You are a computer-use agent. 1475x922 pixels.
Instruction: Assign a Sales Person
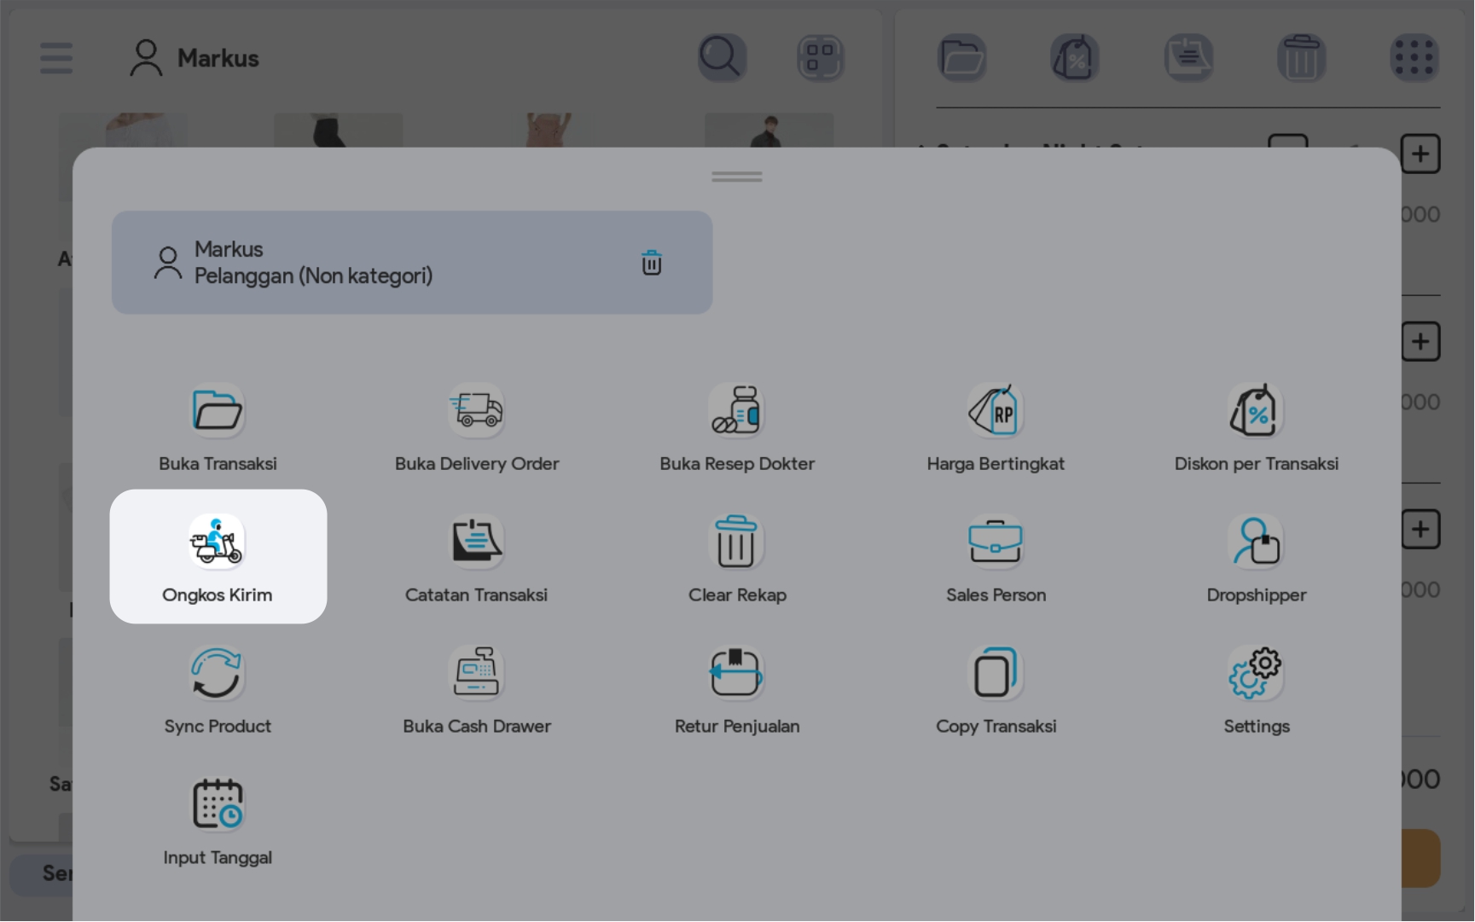tap(996, 542)
